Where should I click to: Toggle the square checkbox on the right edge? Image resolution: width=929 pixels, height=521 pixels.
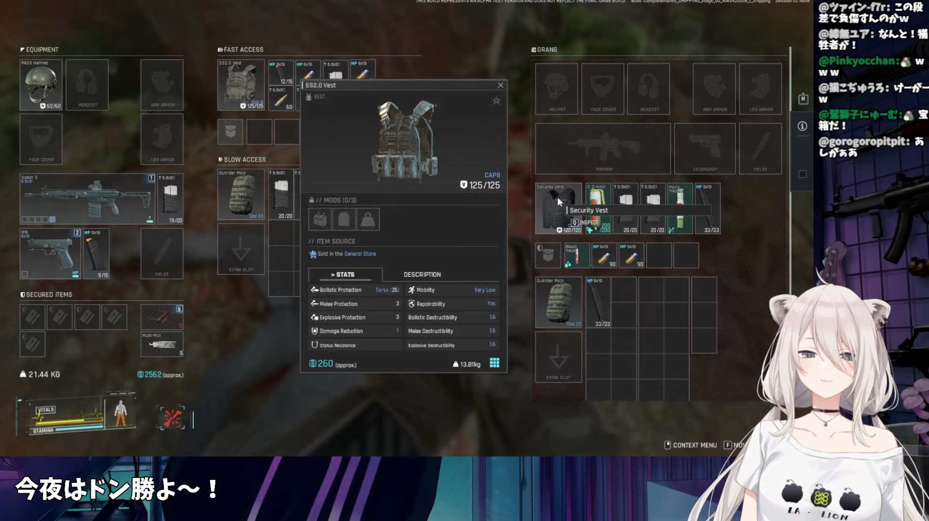click(x=802, y=174)
